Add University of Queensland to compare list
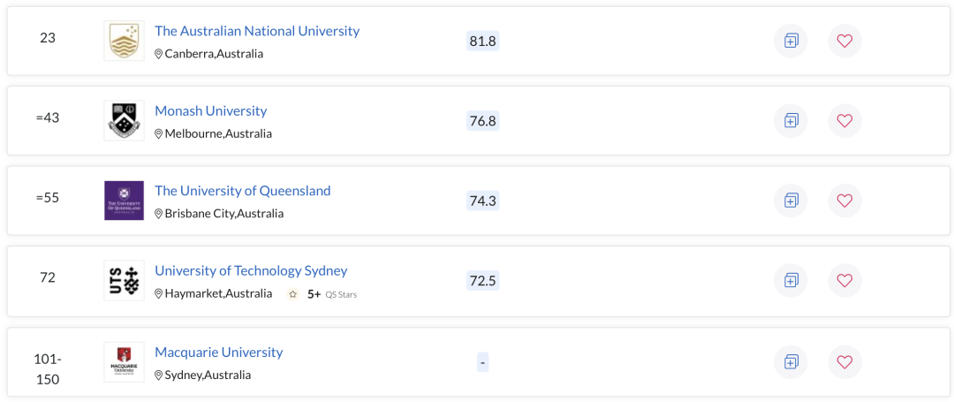Image resolution: width=954 pixels, height=402 pixels. [791, 200]
